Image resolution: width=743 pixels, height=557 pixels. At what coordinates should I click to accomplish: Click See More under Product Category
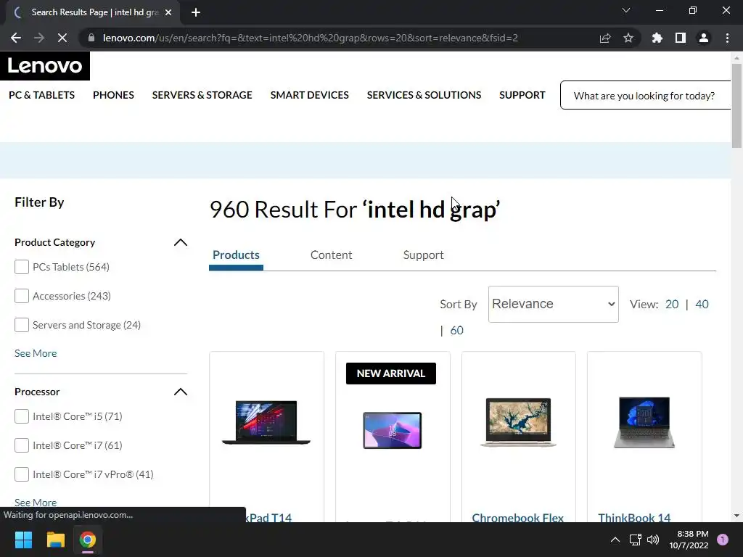click(x=36, y=353)
